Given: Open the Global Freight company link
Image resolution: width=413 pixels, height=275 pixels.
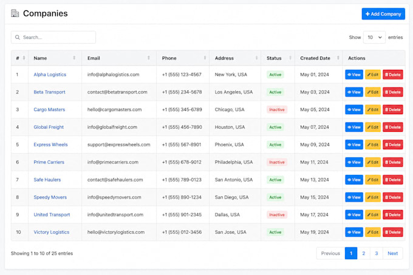Looking at the screenshot, I should click(49, 127).
